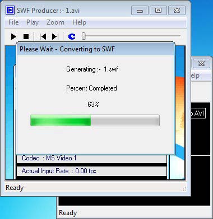Click the 63% percentage text

coord(93,104)
